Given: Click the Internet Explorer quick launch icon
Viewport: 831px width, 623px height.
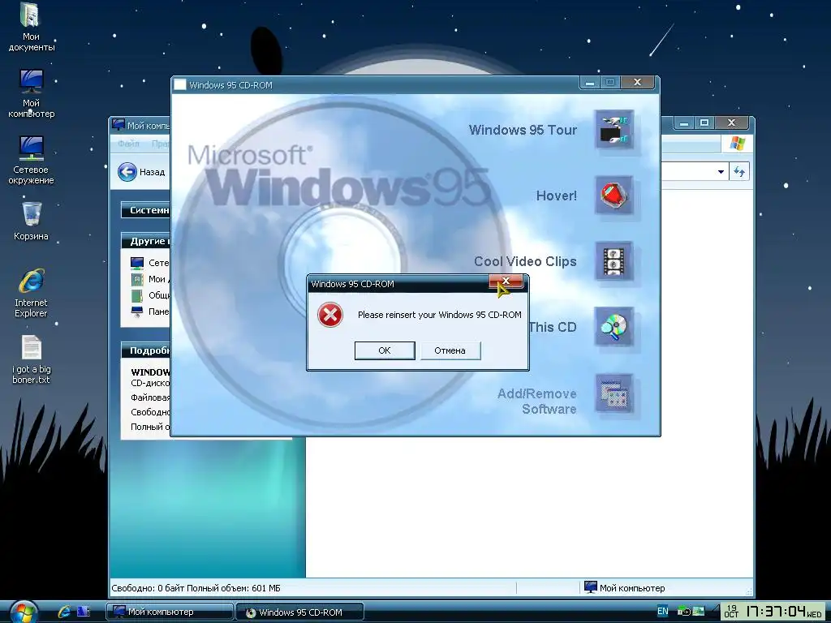Looking at the screenshot, I should pos(64,612).
